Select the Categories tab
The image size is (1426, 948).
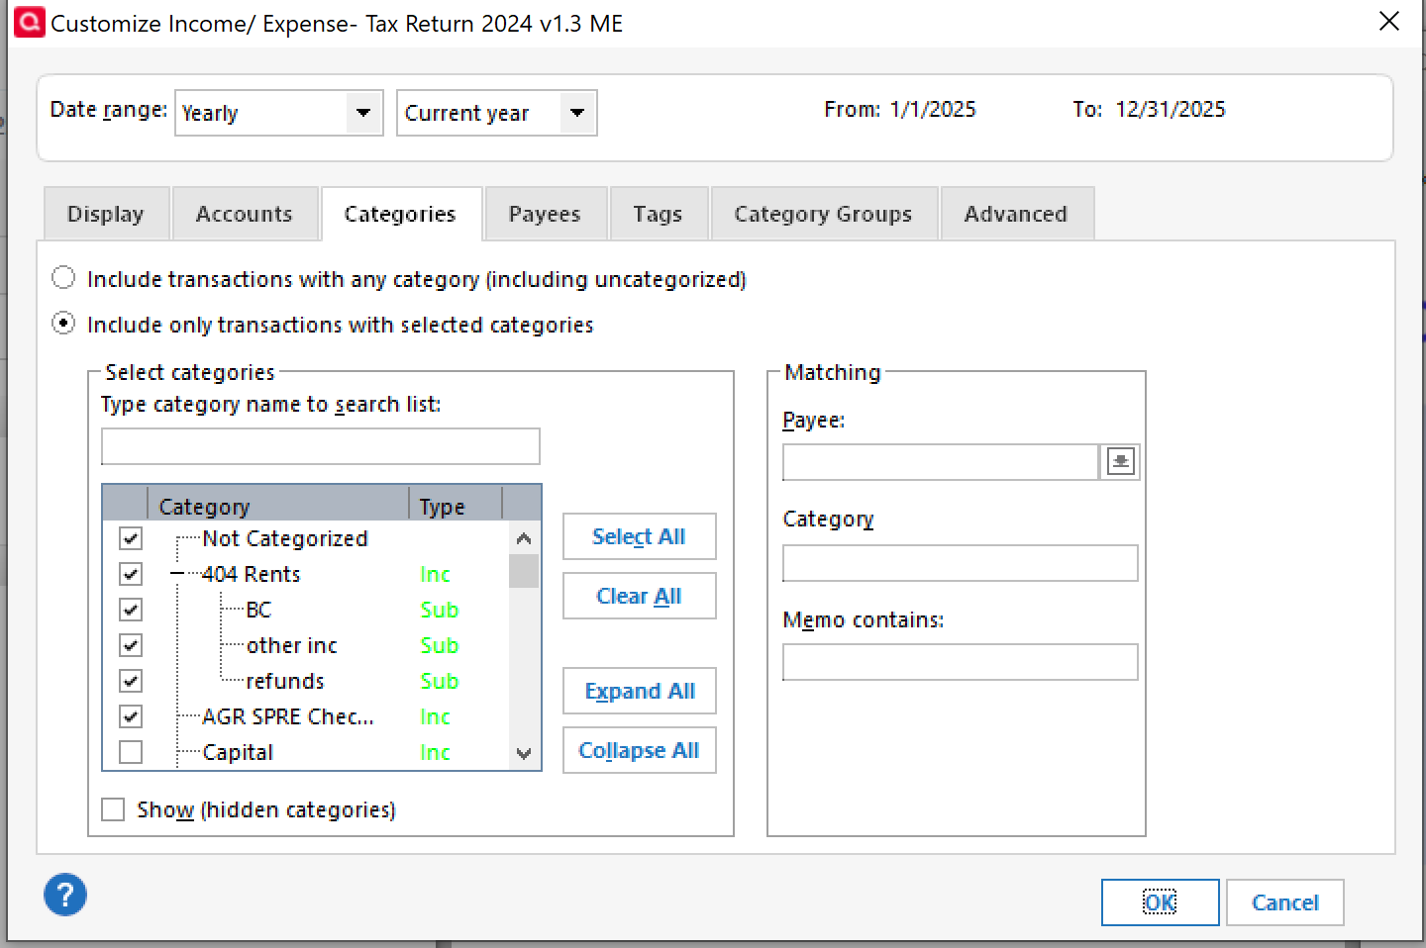400,214
